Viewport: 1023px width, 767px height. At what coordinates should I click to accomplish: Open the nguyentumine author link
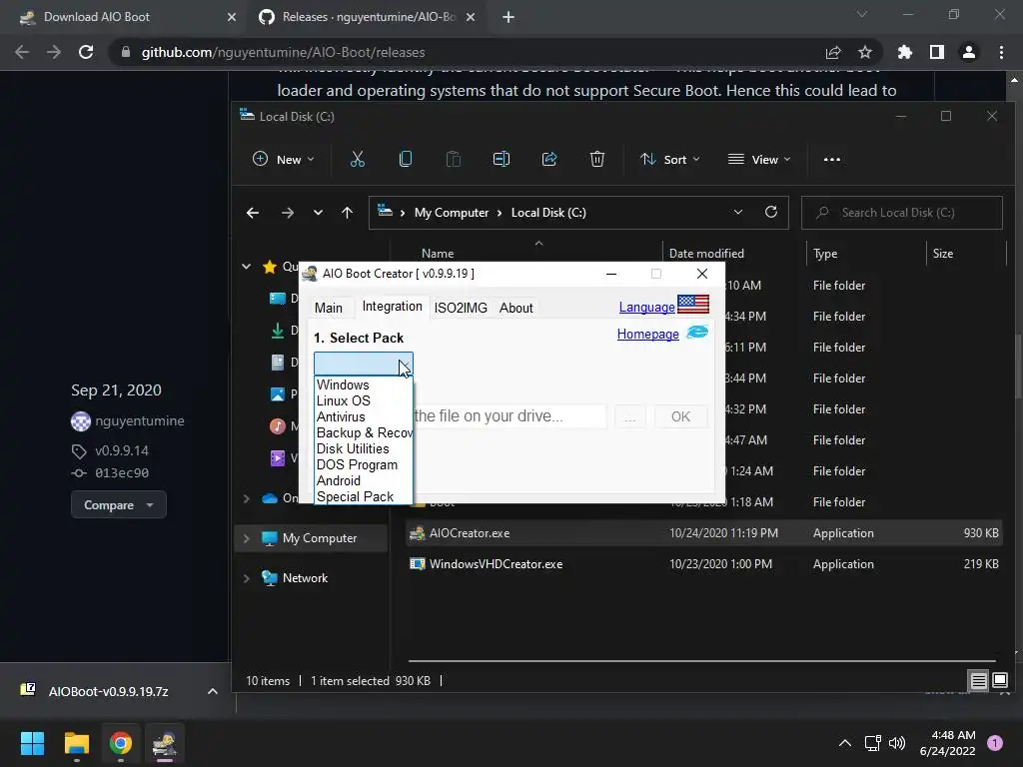point(140,421)
